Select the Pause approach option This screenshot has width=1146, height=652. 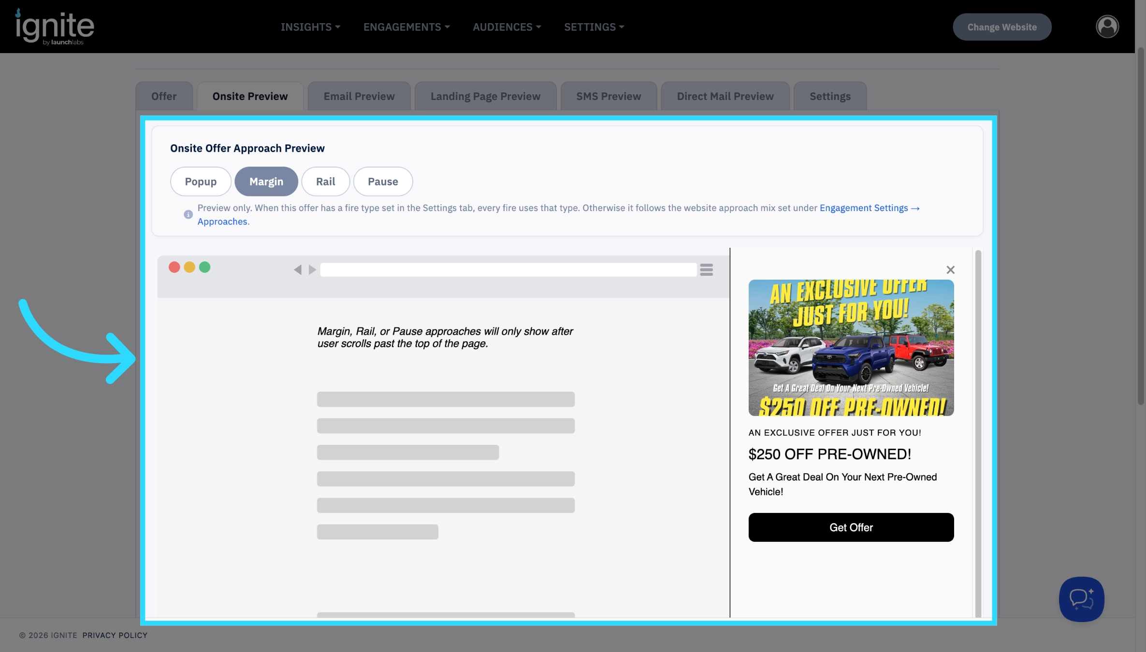[x=383, y=182]
